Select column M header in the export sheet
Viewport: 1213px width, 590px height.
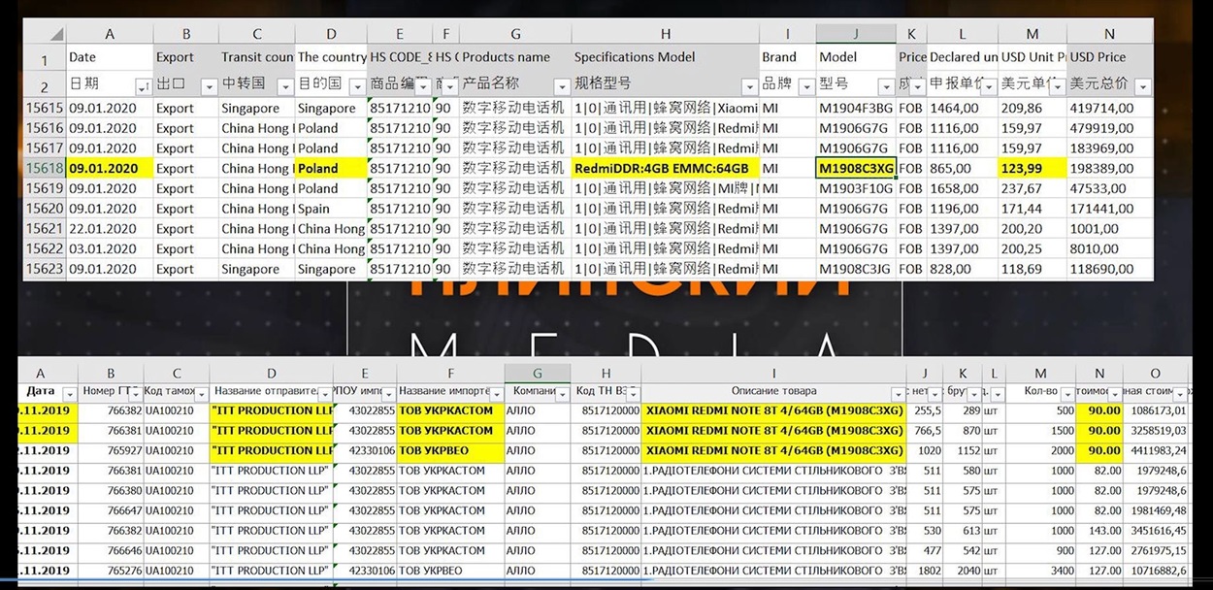coord(1033,33)
